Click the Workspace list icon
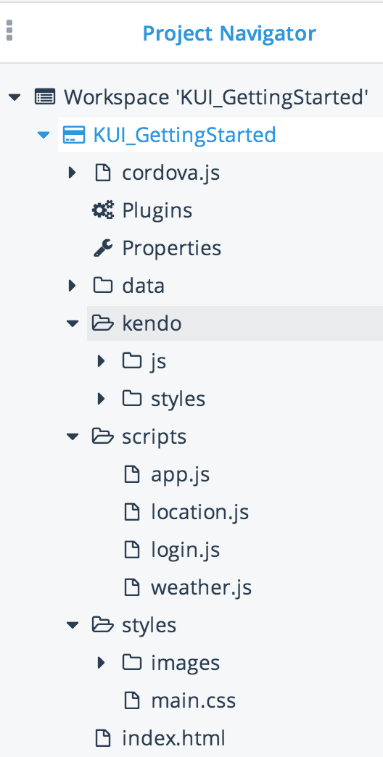 44,97
